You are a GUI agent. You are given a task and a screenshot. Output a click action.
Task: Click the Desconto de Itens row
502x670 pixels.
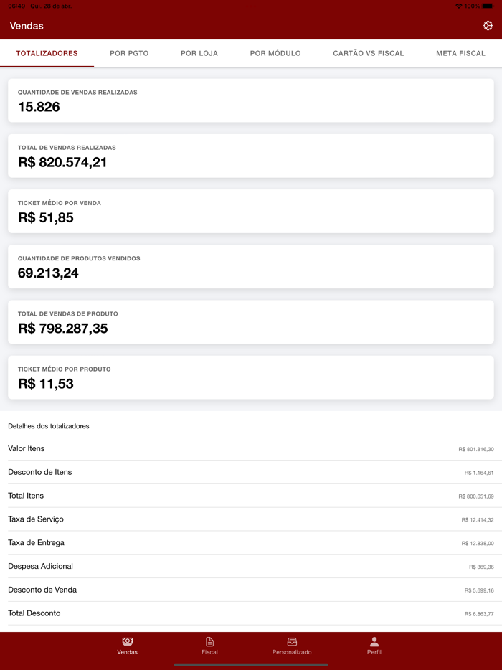(x=251, y=471)
